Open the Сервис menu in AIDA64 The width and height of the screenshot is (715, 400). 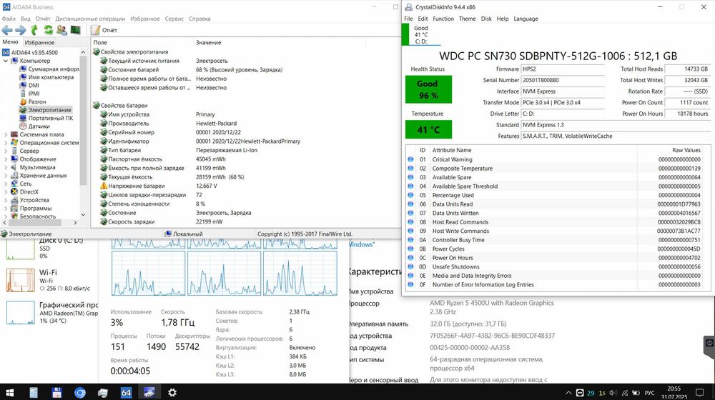click(x=174, y=19)
